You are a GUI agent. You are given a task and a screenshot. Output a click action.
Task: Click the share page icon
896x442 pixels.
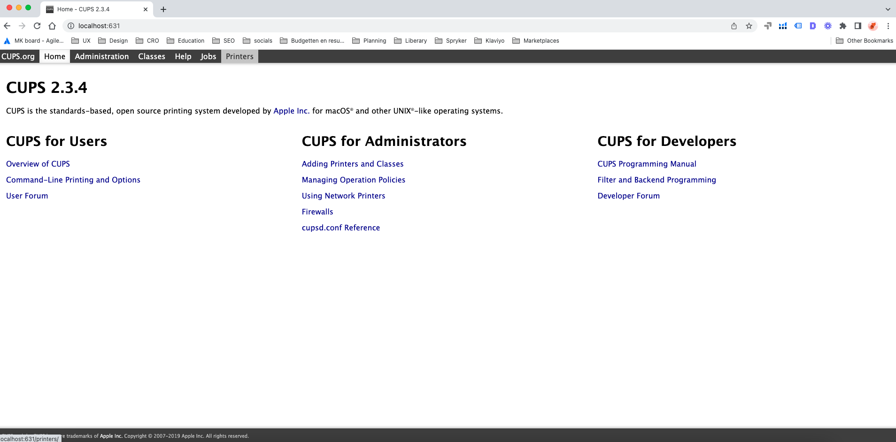click(734, 26)
